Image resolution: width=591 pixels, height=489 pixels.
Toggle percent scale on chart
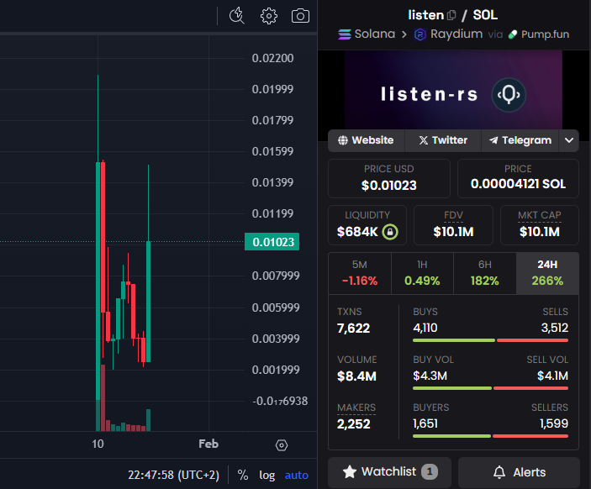click(243, 475)
